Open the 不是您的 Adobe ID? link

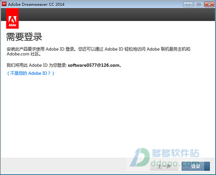tap(31, 73)
